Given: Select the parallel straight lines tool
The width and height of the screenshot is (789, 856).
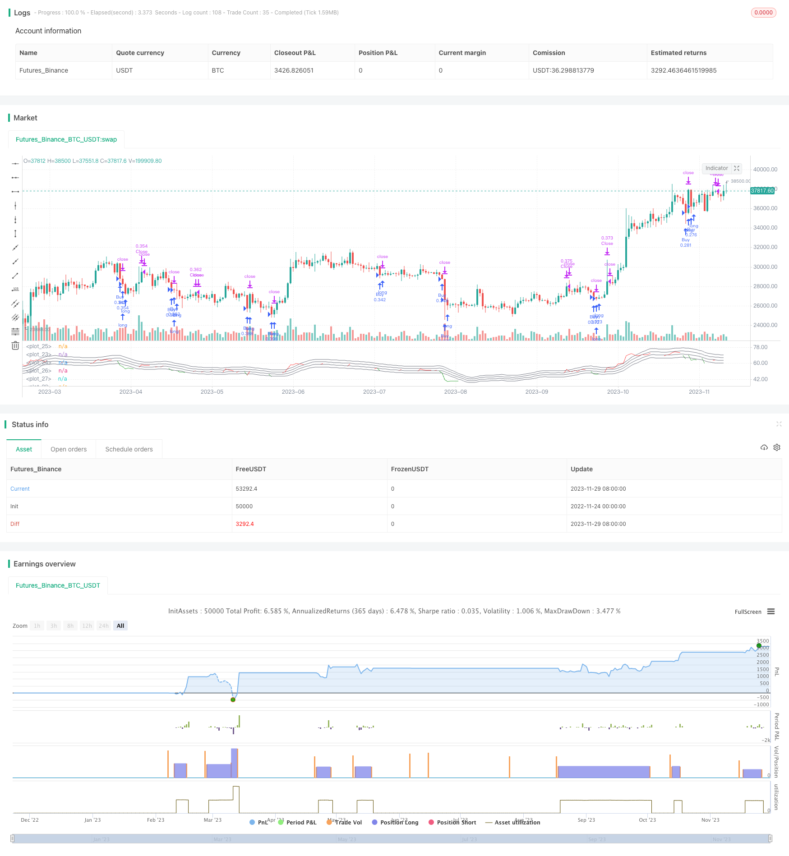Looking at the screenshot, I should (15, 318).
